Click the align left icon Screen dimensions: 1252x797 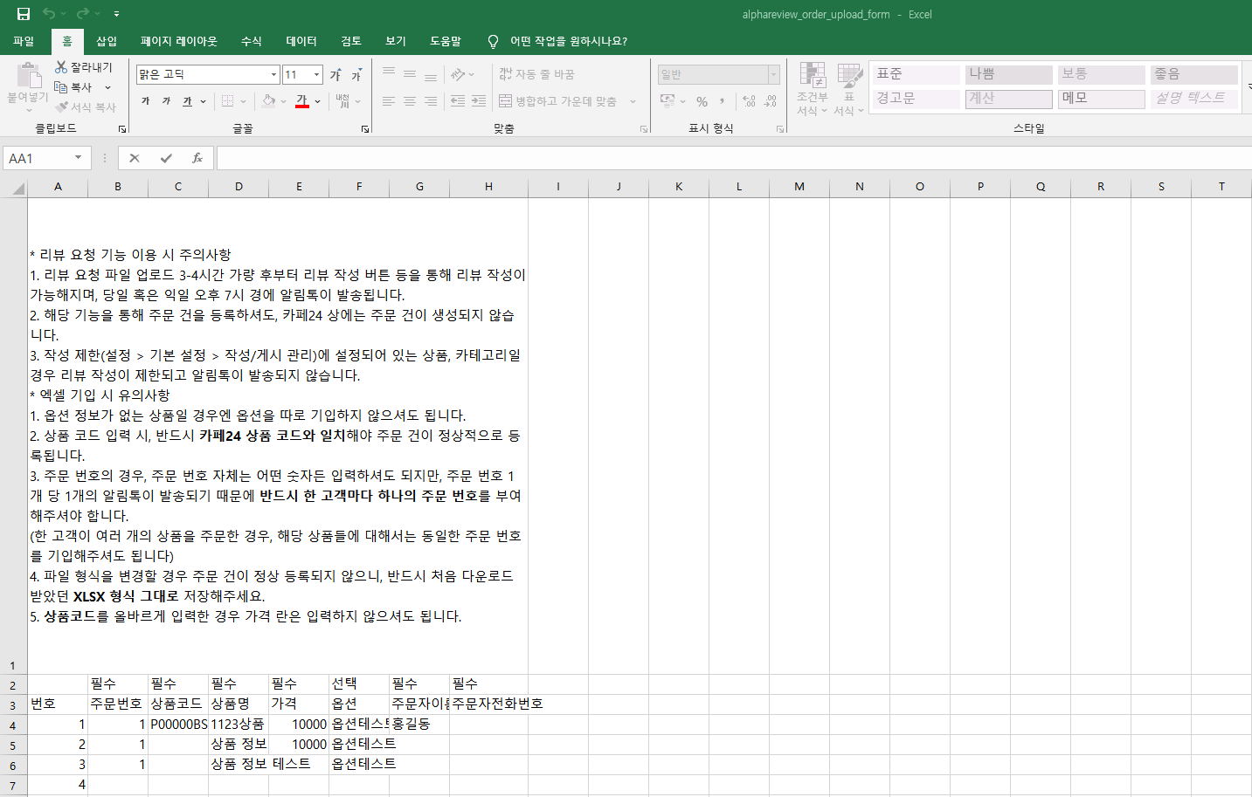click(389, 101)
